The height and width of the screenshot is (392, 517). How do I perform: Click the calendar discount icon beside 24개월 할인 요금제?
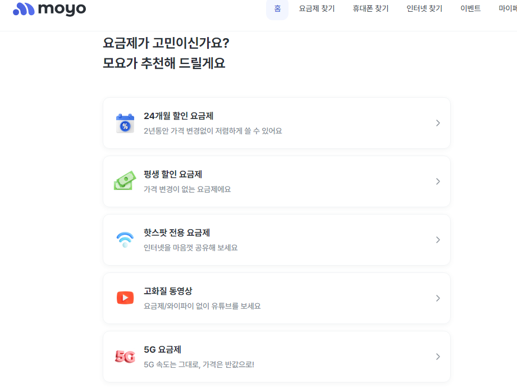point(125,122)
